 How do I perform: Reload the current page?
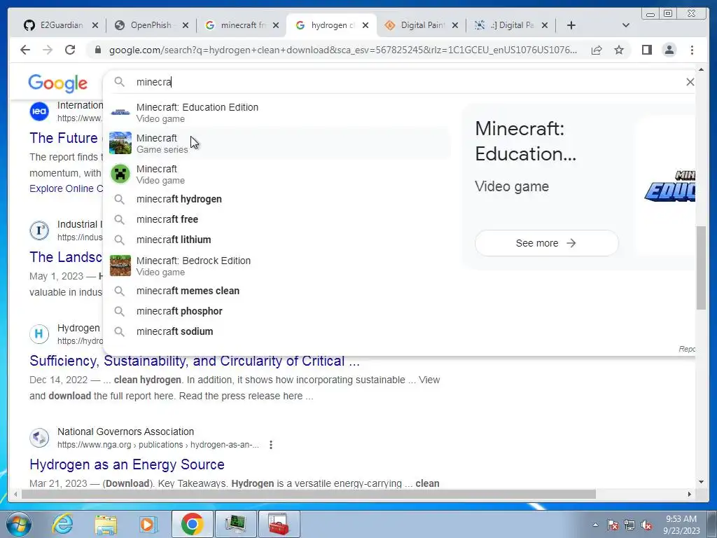tap(70, 50)
